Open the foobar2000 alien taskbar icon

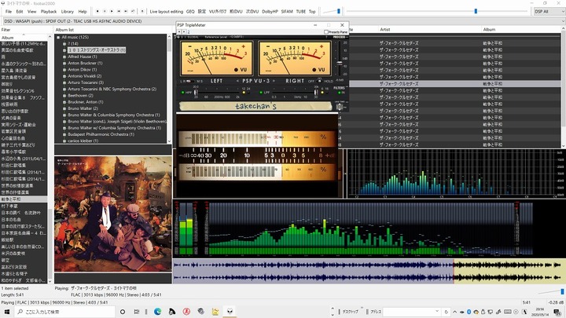[230, 312]
